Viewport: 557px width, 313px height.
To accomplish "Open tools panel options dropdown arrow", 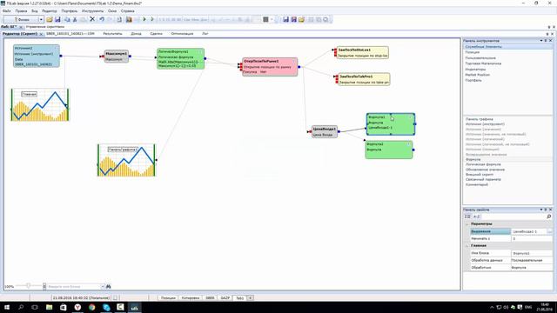I will tap(541, 41).
